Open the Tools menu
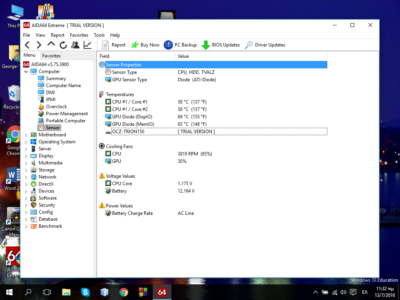The height and width of the screenshot is (300, 400). (99, 35)
